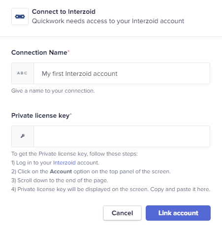
Task: Click the red asterisk next to Private license key
Action: (x=71, y=114)
